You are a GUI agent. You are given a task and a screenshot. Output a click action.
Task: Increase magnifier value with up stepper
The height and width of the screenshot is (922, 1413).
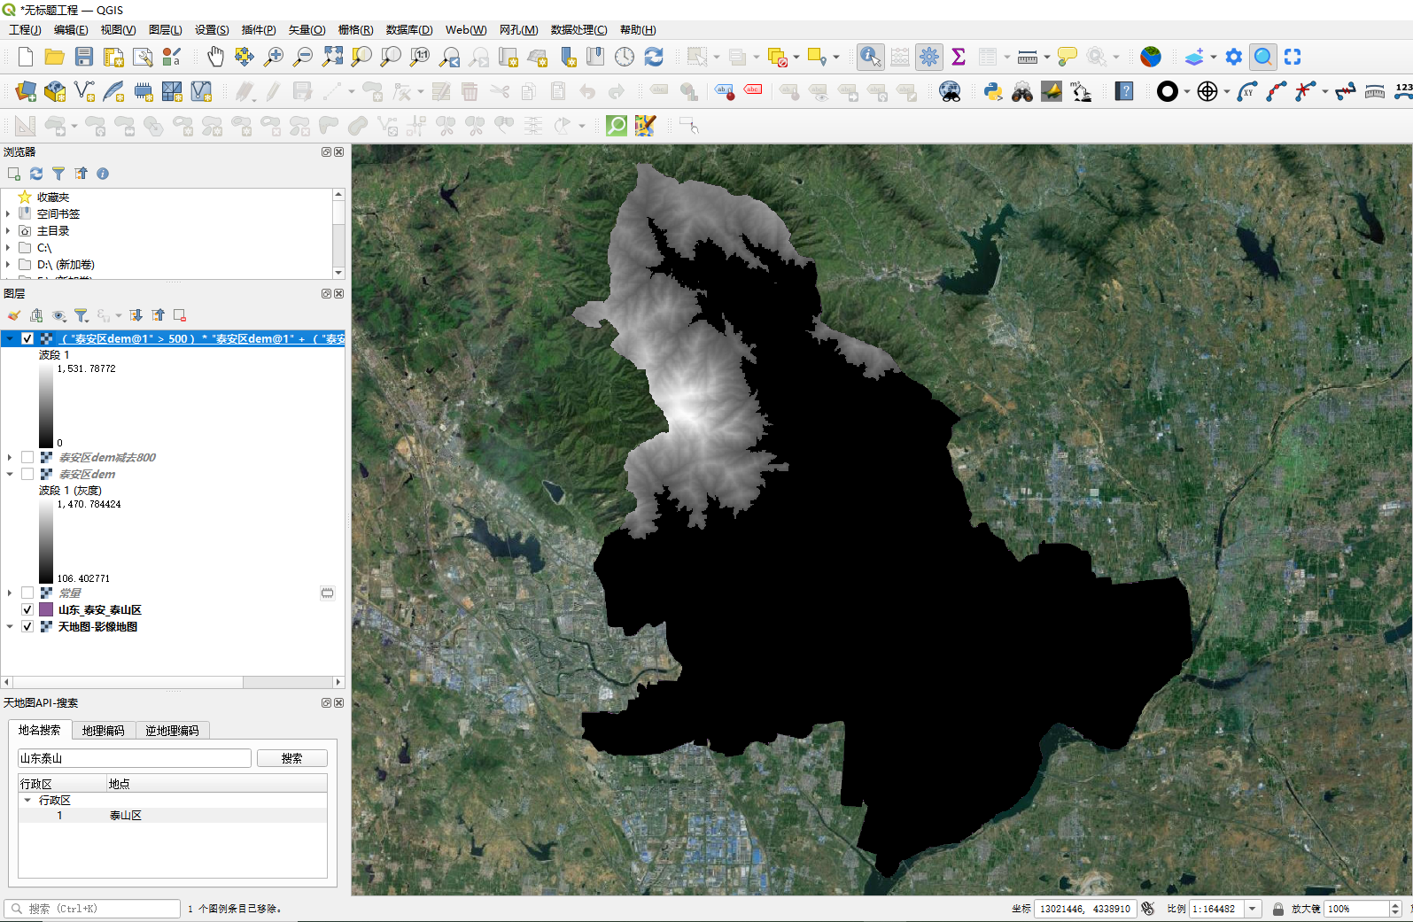click(x=1395, y=904)
